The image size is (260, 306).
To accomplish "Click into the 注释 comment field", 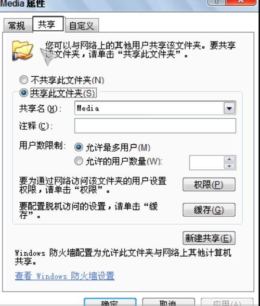I will tap(155, 126).
